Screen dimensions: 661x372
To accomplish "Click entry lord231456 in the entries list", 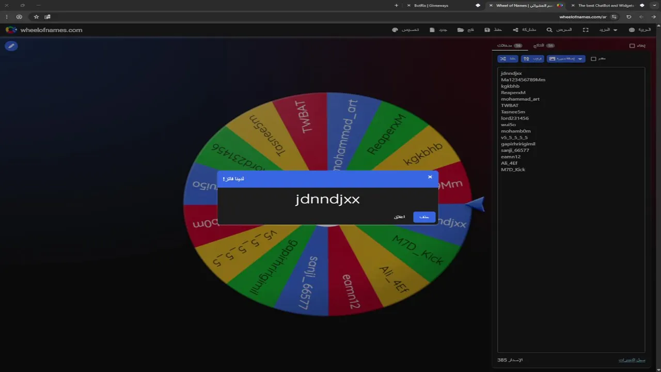I will click(x=515, y=118).
